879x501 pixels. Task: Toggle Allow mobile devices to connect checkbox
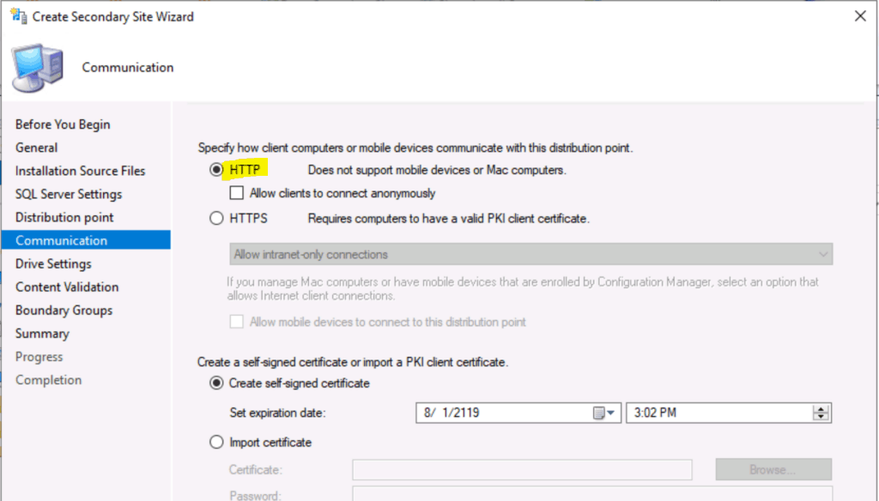click(x=237, y=322)
